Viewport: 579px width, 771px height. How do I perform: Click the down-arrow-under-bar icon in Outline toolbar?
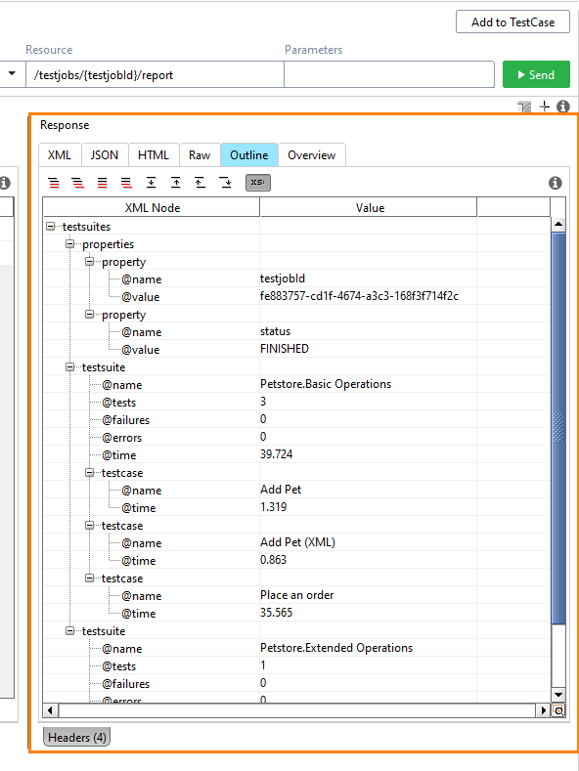click(152, 183)
